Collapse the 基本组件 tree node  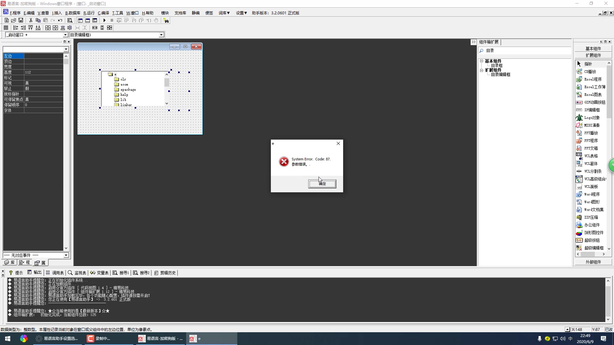[x=481, y=61]
